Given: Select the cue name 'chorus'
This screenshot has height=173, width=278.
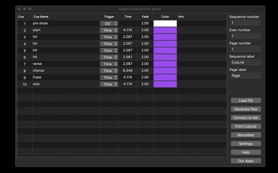Looking at the screenshot, I should pyautogui.click(x=38, y=70).
